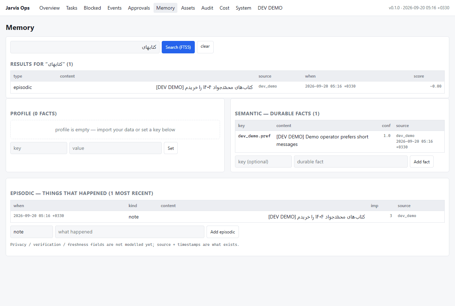
Task: Run the Search (FTS5) button
Action: [x=178, y=47]
